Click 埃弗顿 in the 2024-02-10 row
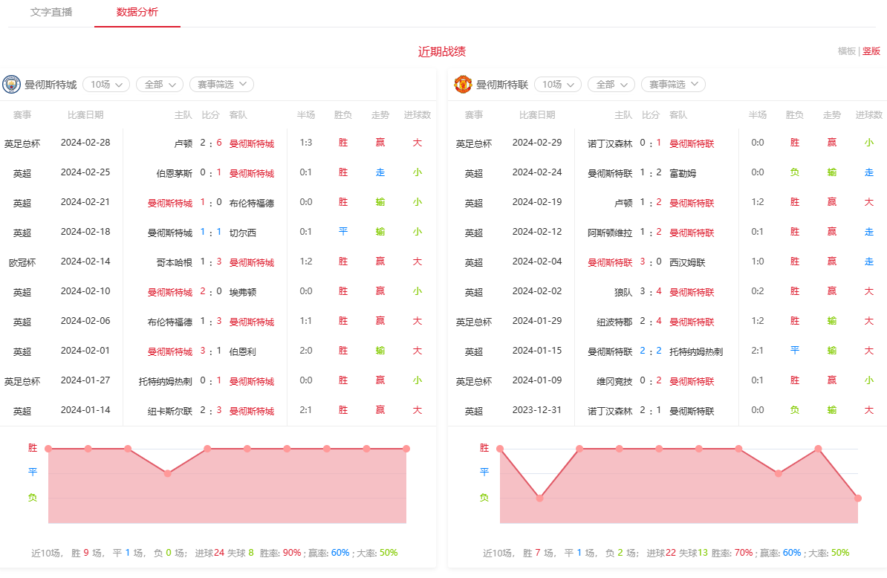This screenshot has height=578, width=887. [x=243, y=292]
